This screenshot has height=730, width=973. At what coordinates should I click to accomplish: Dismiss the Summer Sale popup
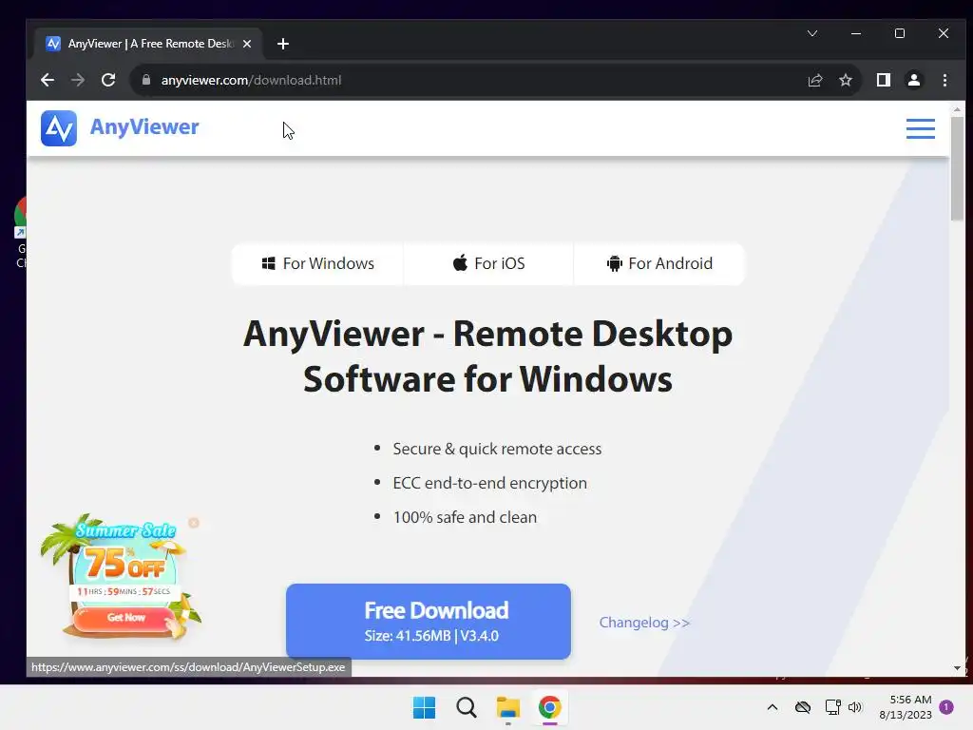pos(194,523)
